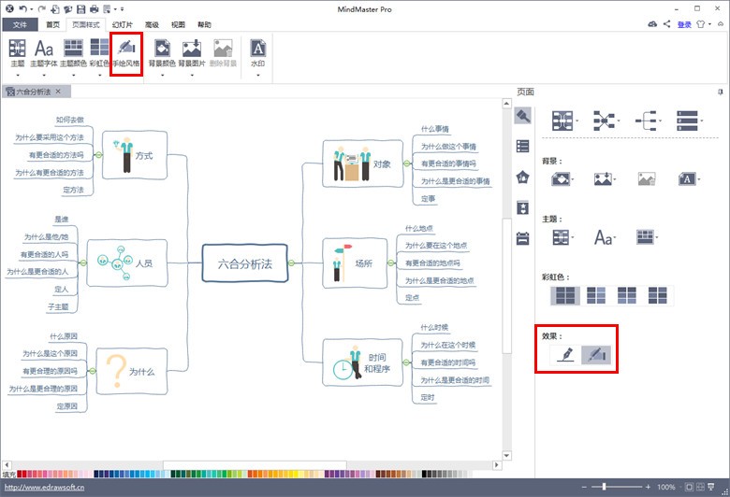730x497 pixels.
Task: Click the zoom in plus button
Action: point(648,487)
